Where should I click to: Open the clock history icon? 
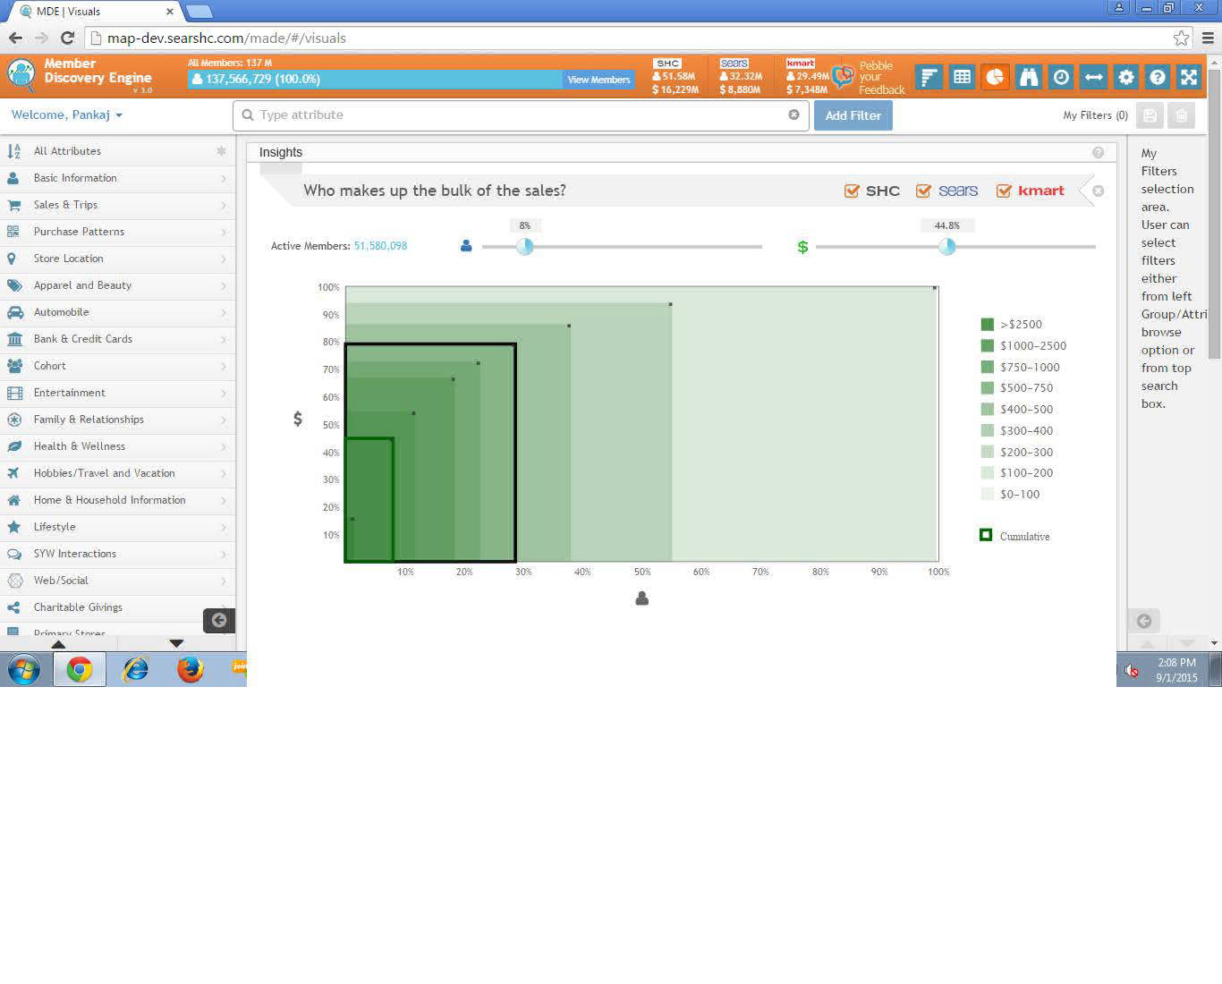(x=1061, y=78)
